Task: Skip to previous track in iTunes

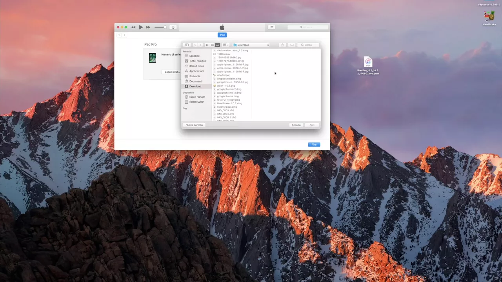Action: pos(133,27)
